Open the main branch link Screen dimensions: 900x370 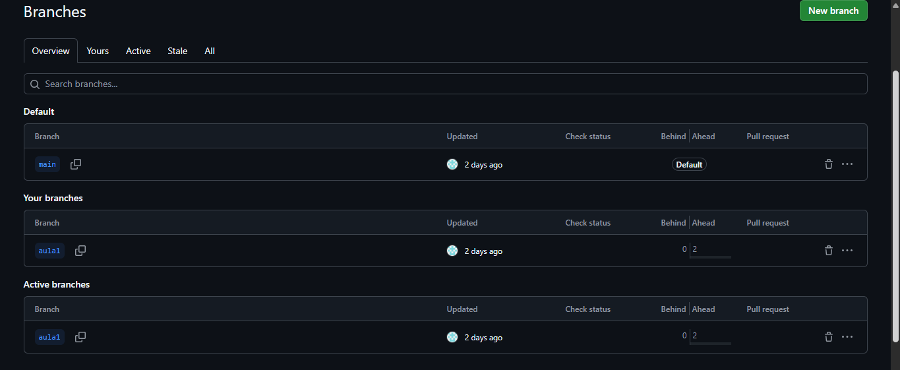[47, 164]
